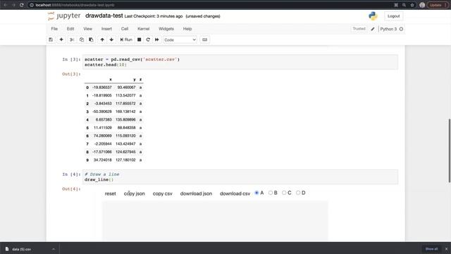
Task: Open the Widgets menu
Action: click(166, 29)
